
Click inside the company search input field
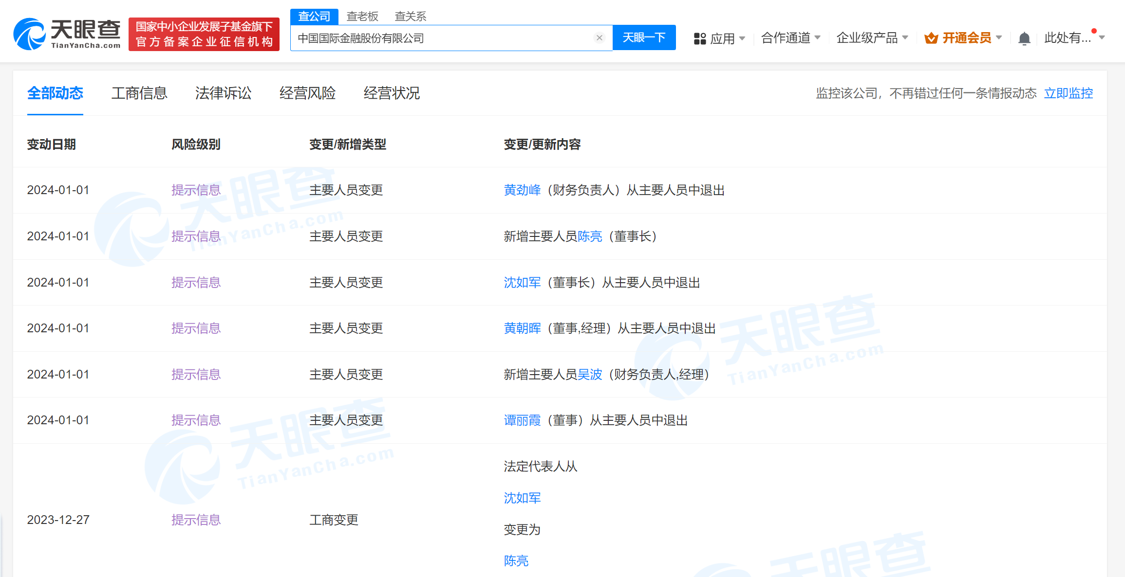tap(438, 37)
